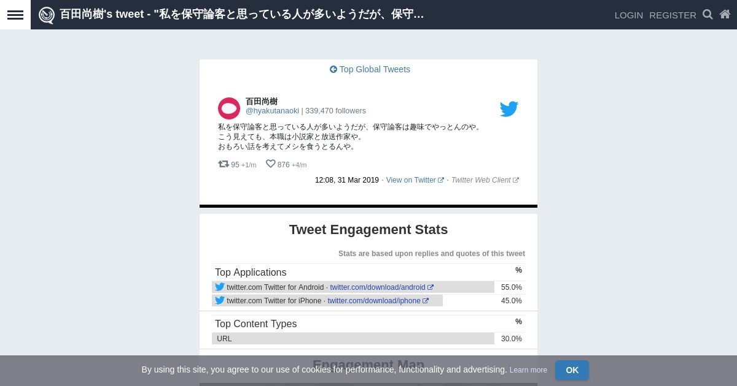Open twitter.com/download/android link
The height and width of the screenshot is (386, 737).
tap(381, 287)
